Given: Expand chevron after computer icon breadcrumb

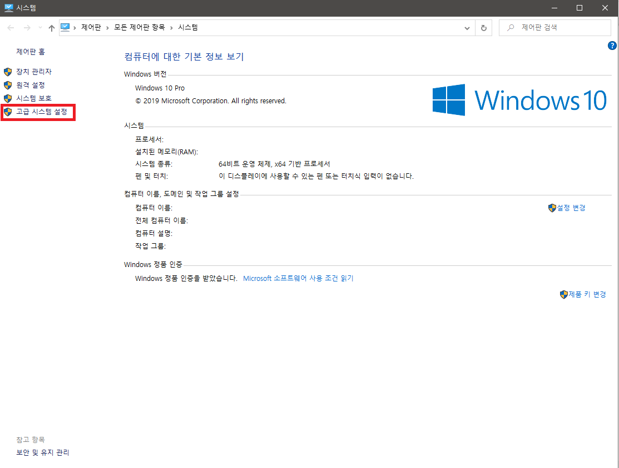Looking at the screenshot, I should (x=75, y=28).
